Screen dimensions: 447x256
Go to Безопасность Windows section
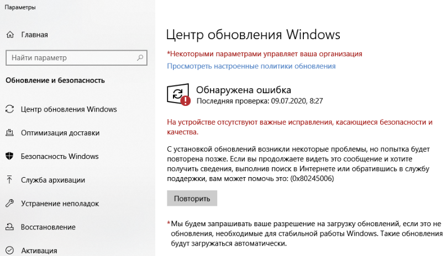[x=60, y=156]
